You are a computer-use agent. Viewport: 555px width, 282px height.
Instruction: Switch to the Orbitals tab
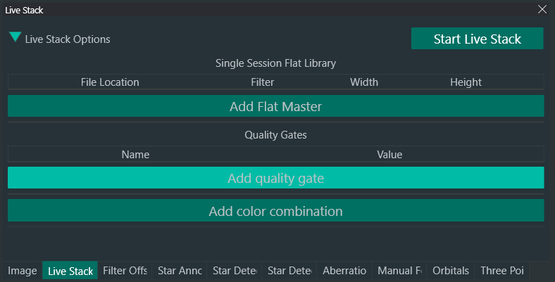[451, 271]
